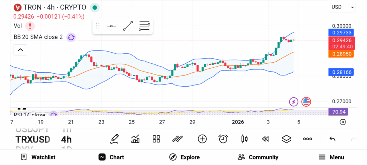Click the BB indicator refresh icon
Viewport: 367px width, 165px height.
coord(71,37)
